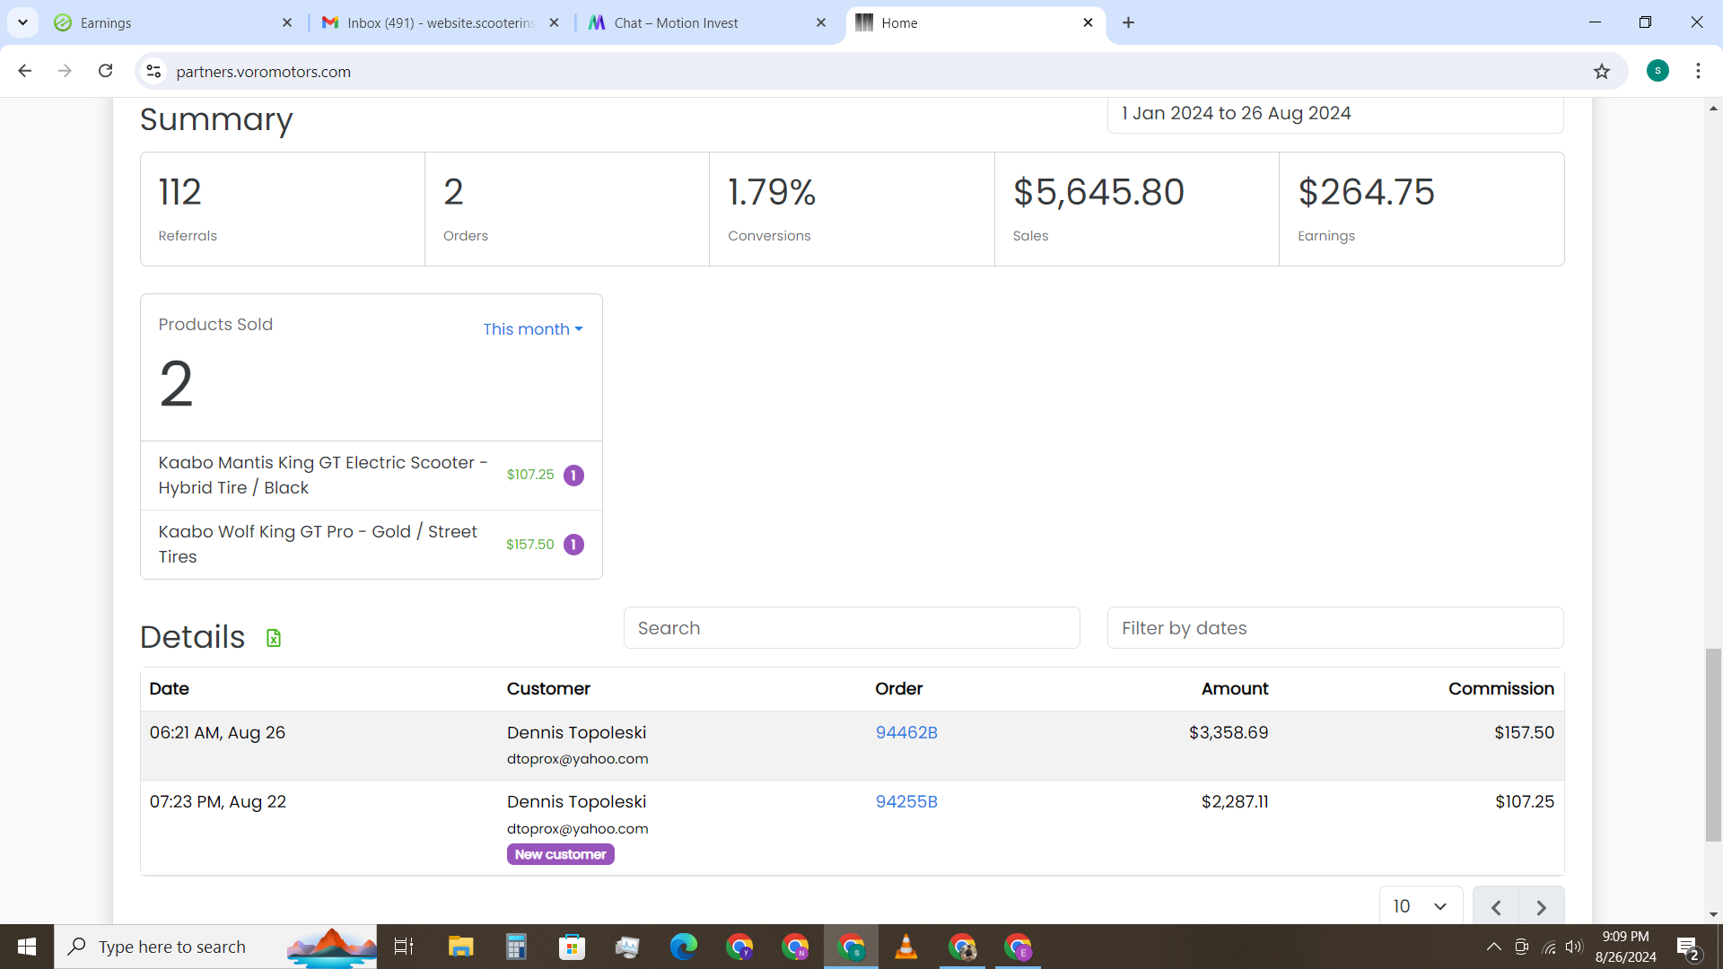Close the Chat – Motion Invest tab
This screenshot has height=969, width=1723.
pos(821,22)
